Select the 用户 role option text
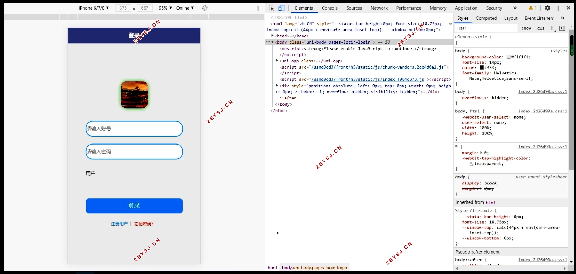Screen dimensions: 576x274 click(91, 174)
